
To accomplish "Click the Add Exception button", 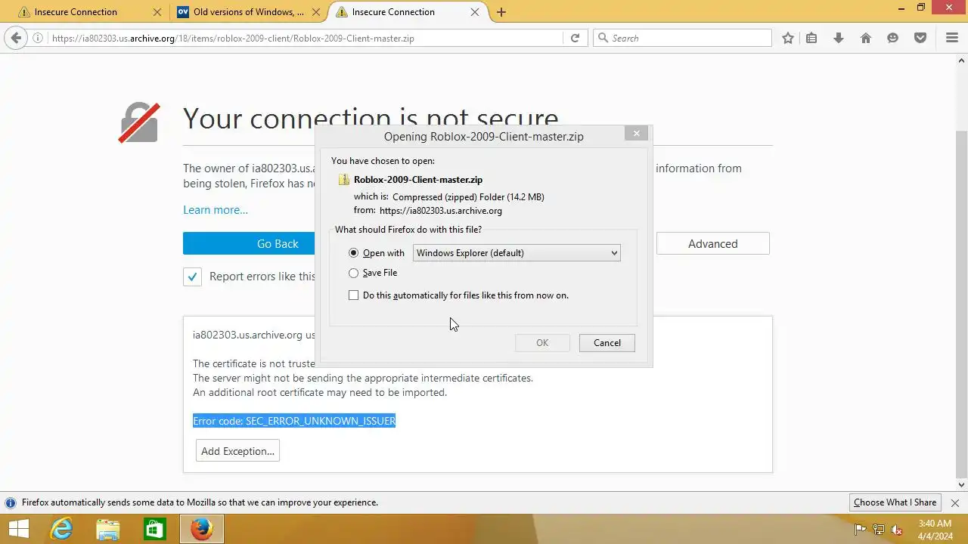I will pos(237,451).
